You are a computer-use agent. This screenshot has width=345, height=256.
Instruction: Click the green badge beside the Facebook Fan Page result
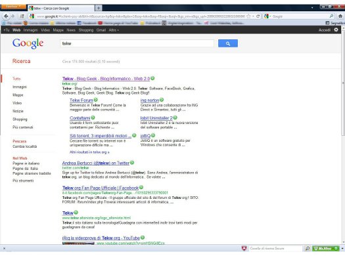pyautogui.click(x=141, y=188)
